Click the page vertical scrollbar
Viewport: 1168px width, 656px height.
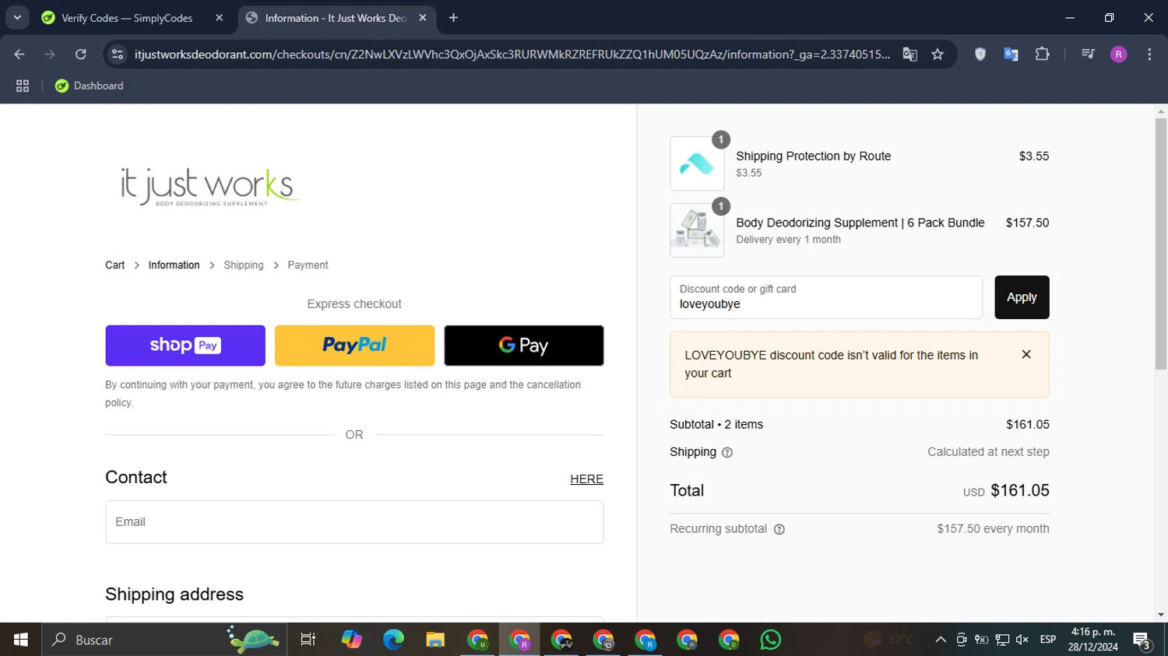click(x=1161, y=244)
